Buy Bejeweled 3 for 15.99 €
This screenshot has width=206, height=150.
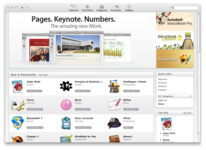(33, 128)
